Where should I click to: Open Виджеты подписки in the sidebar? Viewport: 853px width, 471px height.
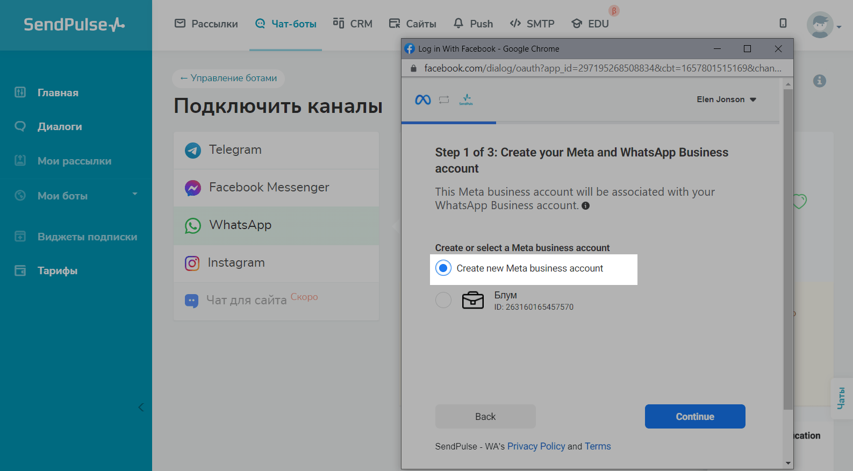coord(87,237)
